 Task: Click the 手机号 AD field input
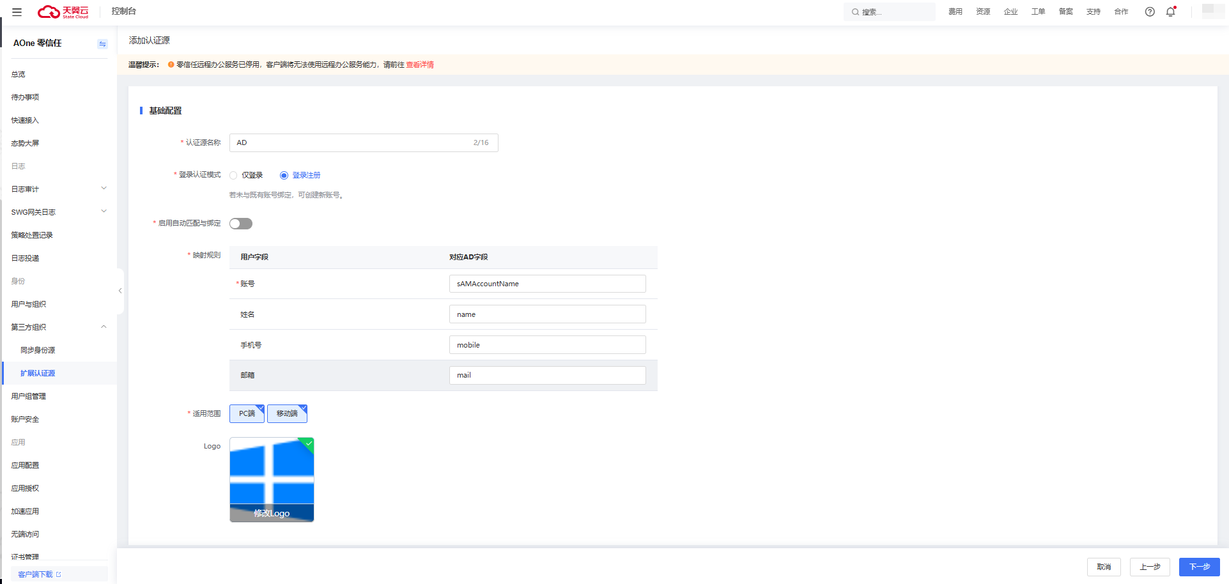tap(548, 345)
